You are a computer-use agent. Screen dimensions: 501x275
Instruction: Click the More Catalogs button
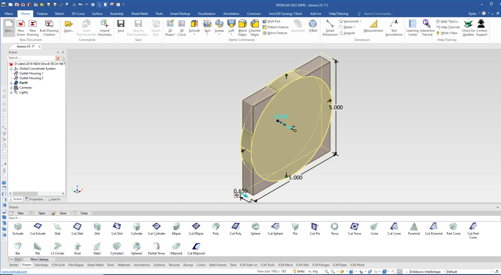pos(40,259)
